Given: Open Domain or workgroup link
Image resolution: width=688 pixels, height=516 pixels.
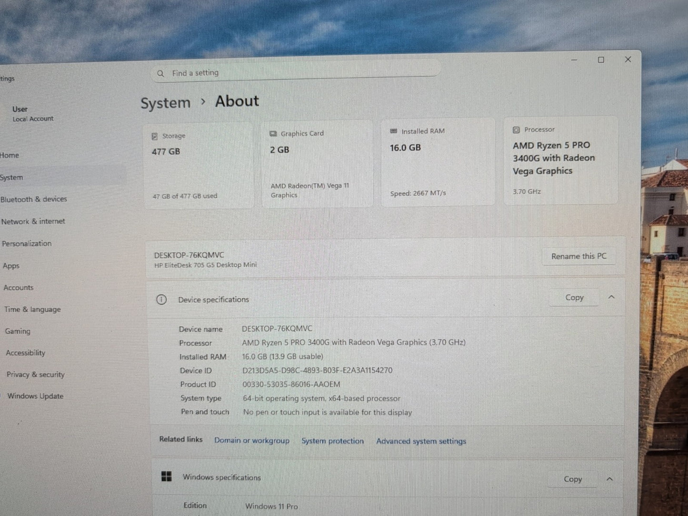Looking at the screenshot, I should 252,440.
